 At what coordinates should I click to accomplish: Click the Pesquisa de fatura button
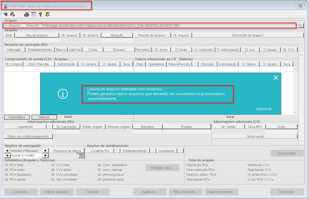(67, 151)
